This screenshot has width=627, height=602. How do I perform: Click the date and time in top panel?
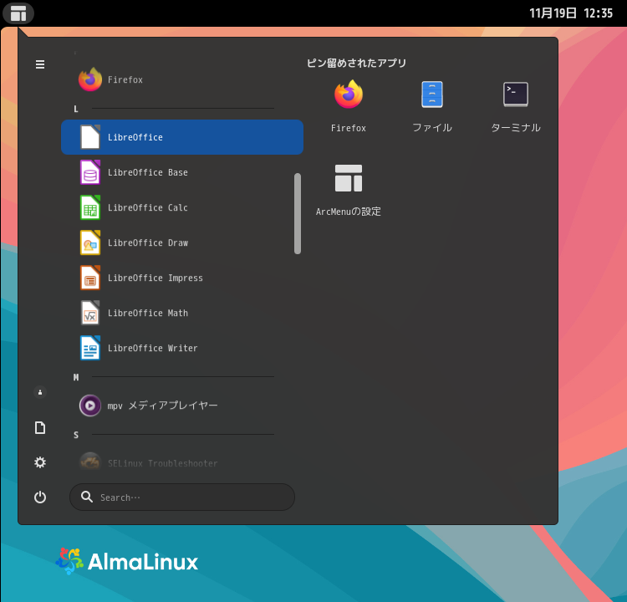pos(571,13)
